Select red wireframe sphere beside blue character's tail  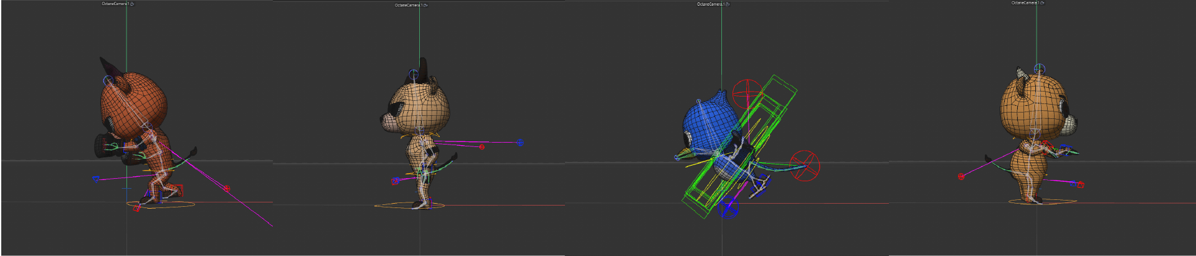click(804, 166)
